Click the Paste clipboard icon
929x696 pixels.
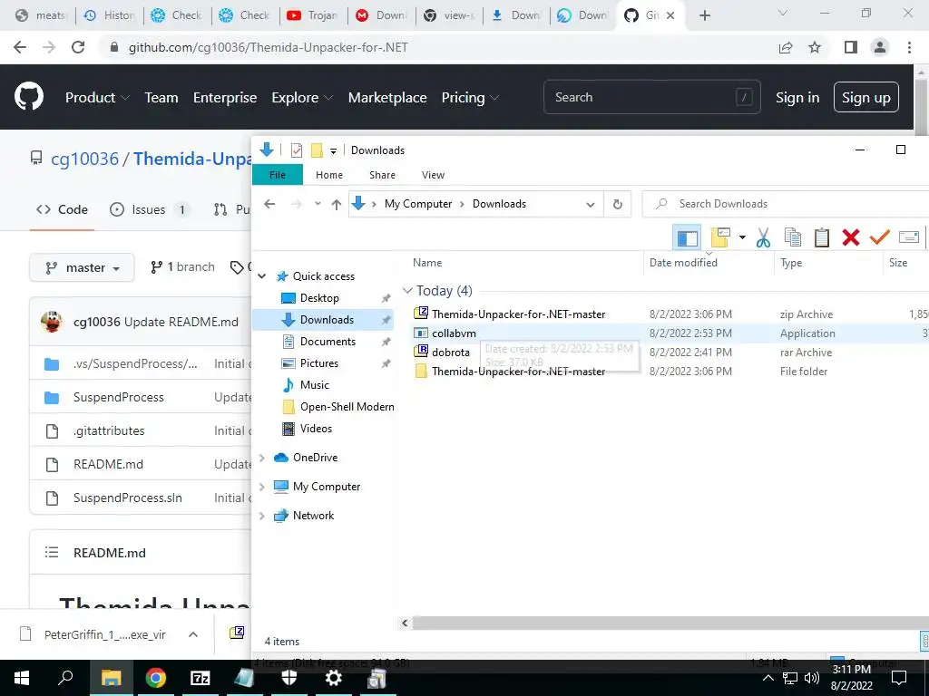point(822,237)
